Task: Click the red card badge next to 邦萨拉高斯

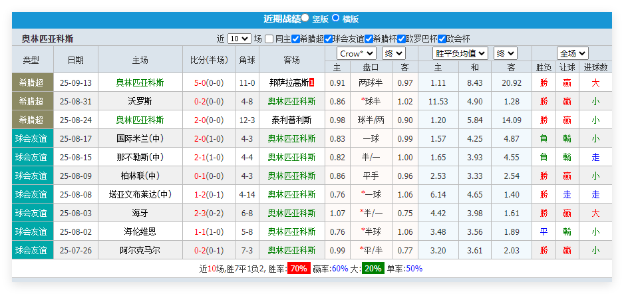Action: [312, 83]
